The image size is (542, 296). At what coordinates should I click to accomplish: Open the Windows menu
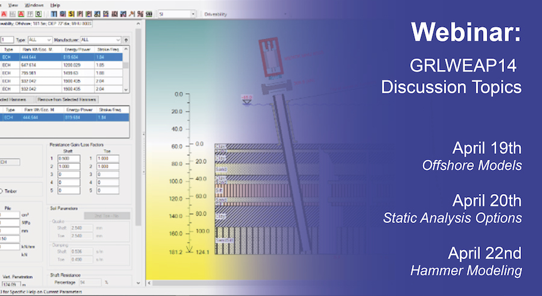34,4
